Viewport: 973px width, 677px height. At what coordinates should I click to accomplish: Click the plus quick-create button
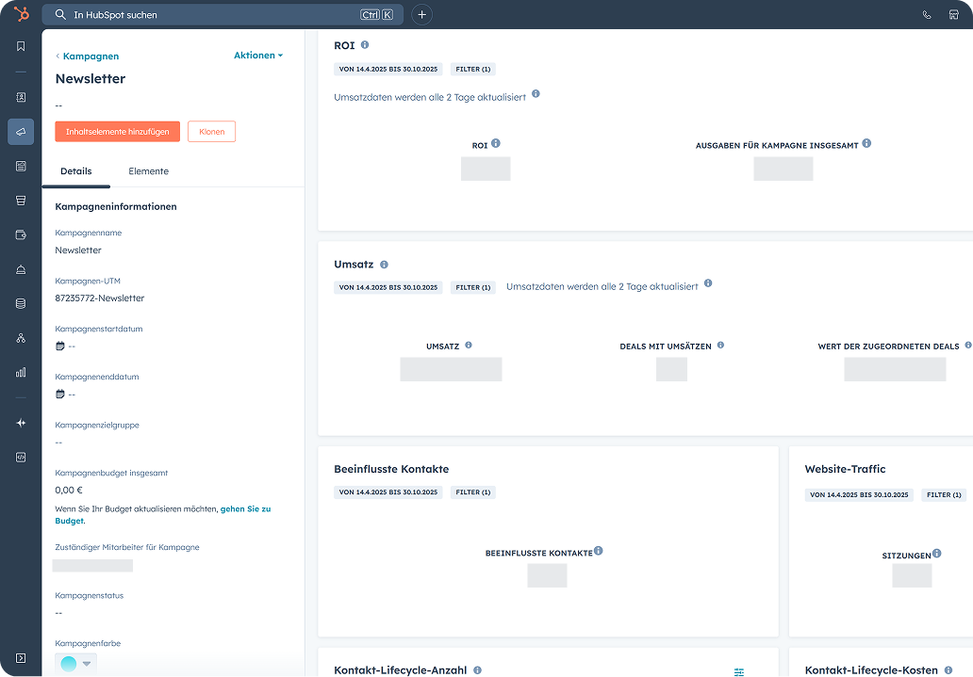click(421, 15)
